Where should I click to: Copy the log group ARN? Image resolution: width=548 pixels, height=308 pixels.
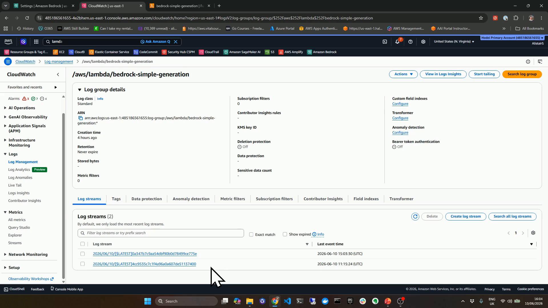tap(80, 118)
